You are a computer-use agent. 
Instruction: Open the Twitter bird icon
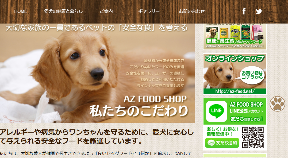pyautogui.click(x=259, y=11)
